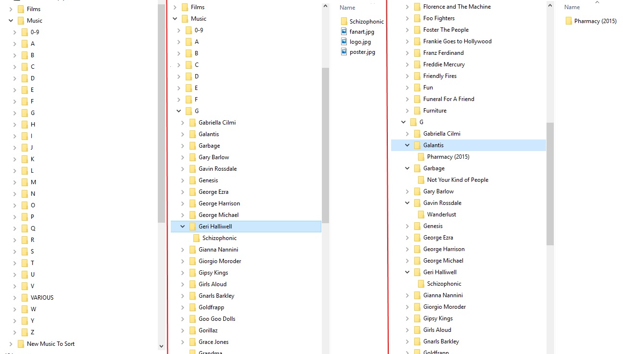
Task: Collapse the expanded Gavin Rossdale folder chevron
Action: pos(407,203)
